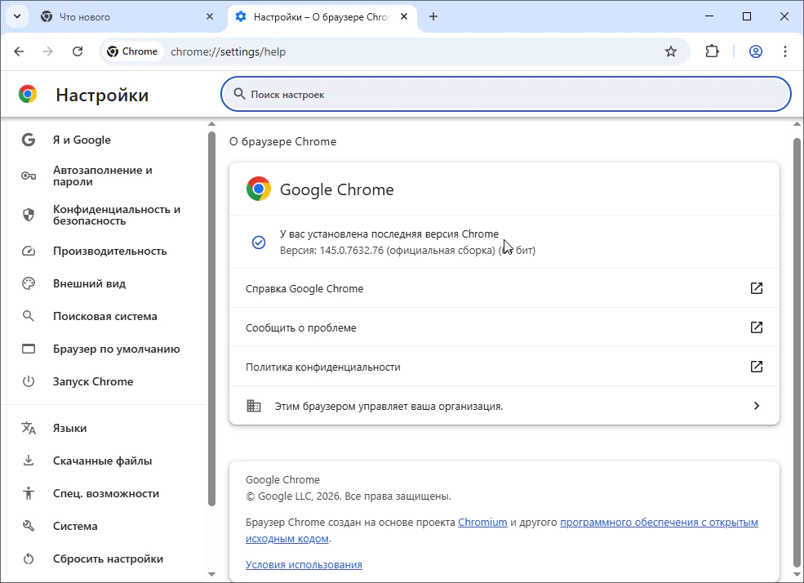The height and width of the screenshot is (583, 804).
Task: Click the Поиск настроек search field
Action: pyautogui.click(x=506, y=95)
